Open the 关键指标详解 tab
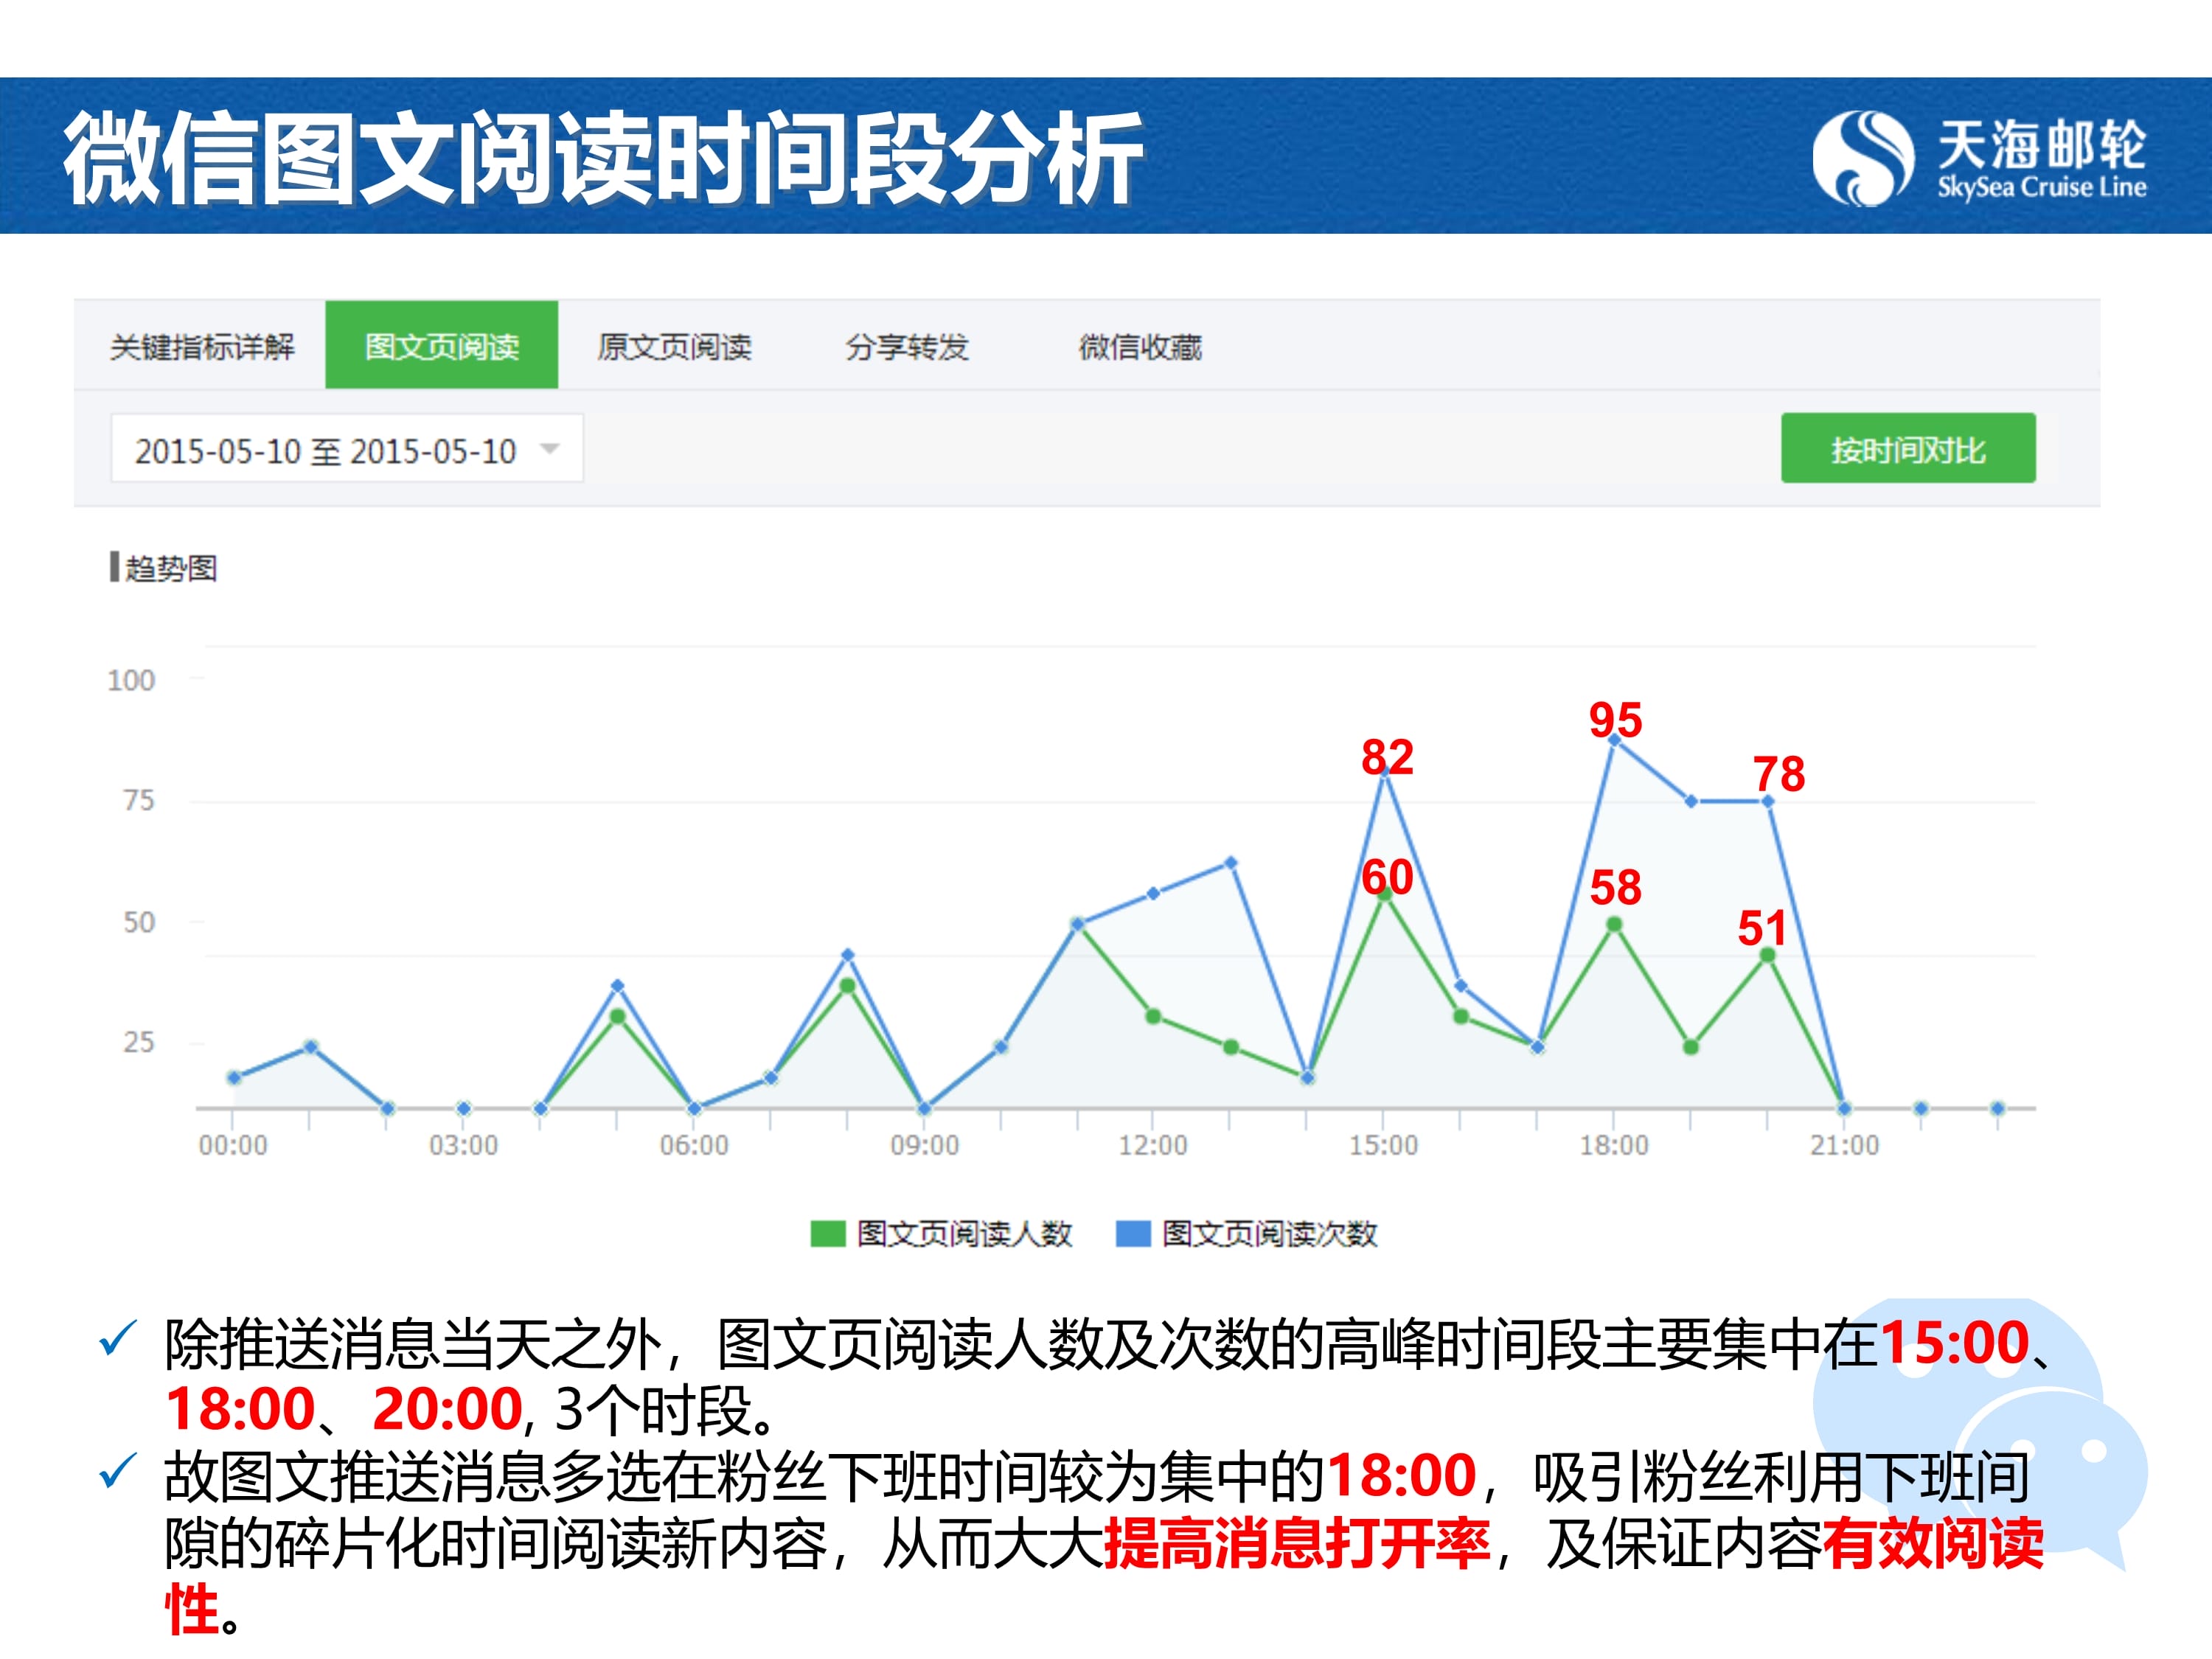Viewport: 2212px width, 1659px height. tap(202, 347)
